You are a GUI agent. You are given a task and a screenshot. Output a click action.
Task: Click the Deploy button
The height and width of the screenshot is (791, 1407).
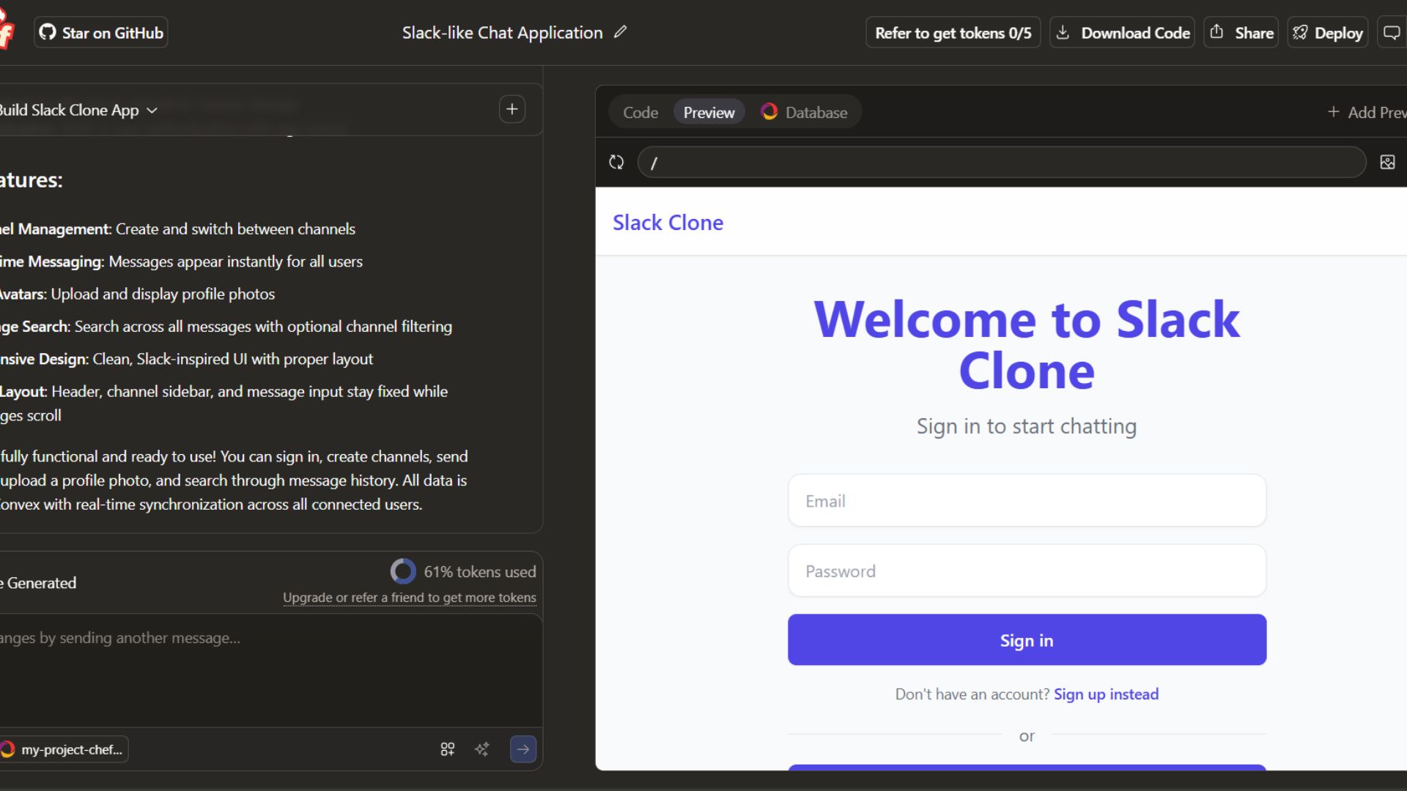coord(1327,33)
